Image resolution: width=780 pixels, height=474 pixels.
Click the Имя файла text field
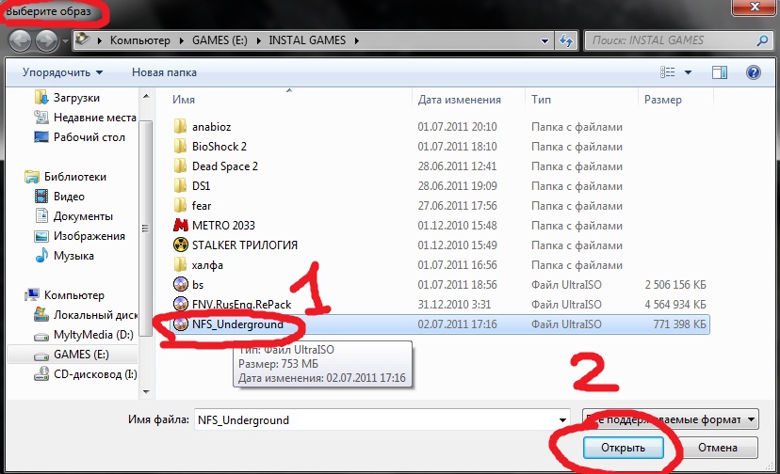tap(382, 419)
